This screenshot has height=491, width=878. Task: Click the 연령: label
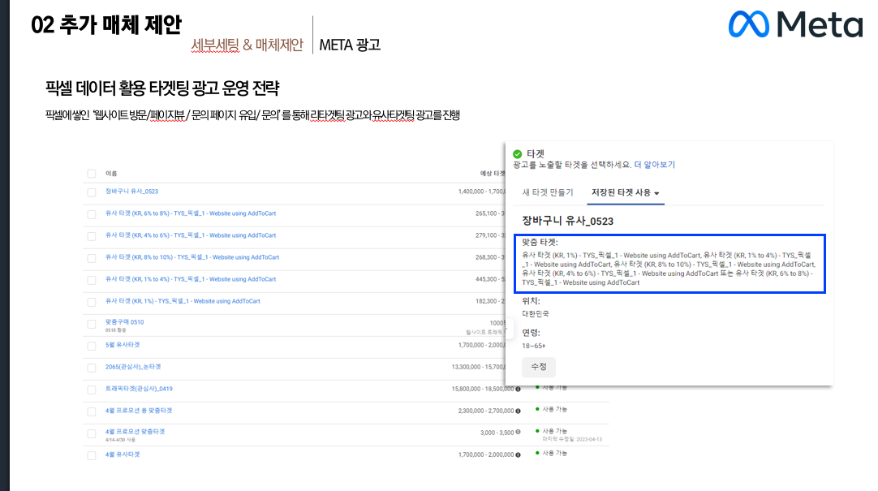click(531, 333)
